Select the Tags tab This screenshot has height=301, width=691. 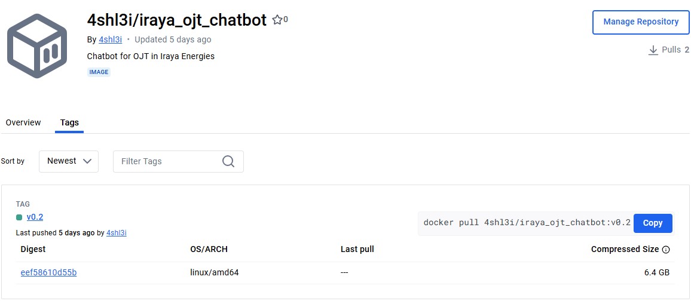pos(69,122)
